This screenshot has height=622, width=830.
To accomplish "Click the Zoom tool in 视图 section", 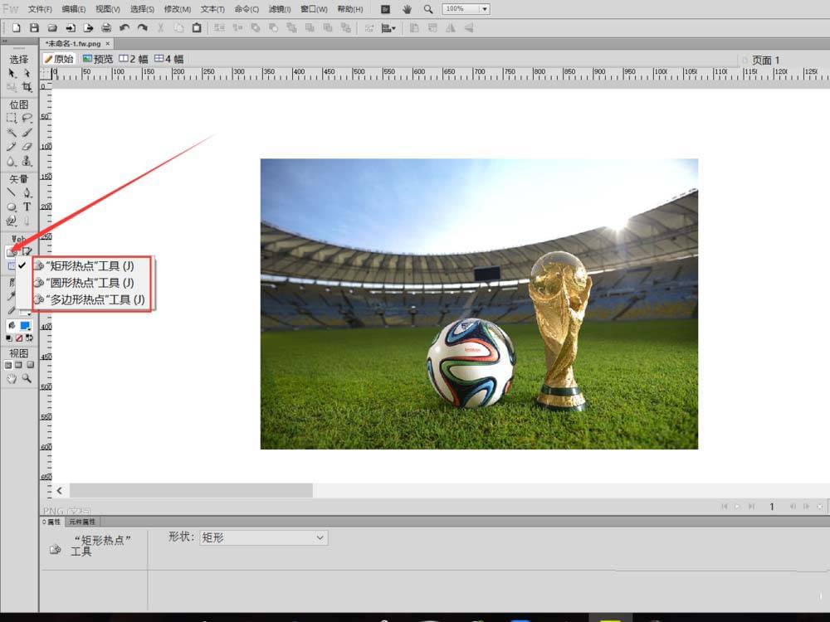I will [x=27, y=378].
